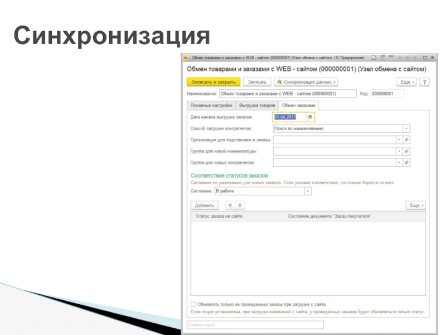Image resolution: width=446 pixels, height=335 pixels.
Task: Expand the Состояние dropdown list
Action: pos(307,191)
